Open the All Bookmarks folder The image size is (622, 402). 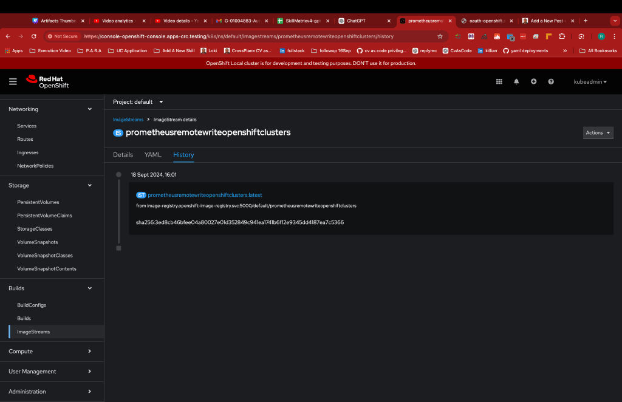point(598,51)
